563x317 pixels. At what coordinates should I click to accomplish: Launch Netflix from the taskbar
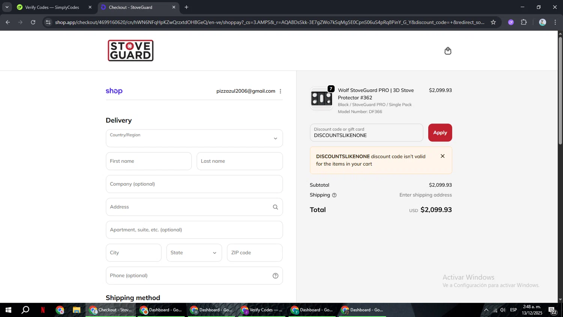pos(43,310)
